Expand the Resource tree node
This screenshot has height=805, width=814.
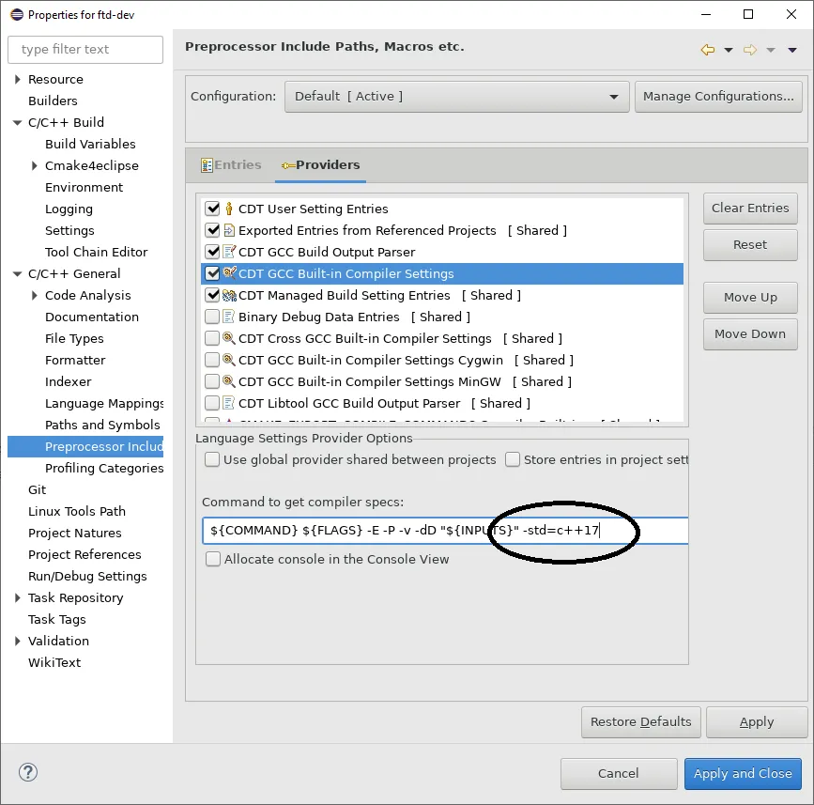(18, 79)
